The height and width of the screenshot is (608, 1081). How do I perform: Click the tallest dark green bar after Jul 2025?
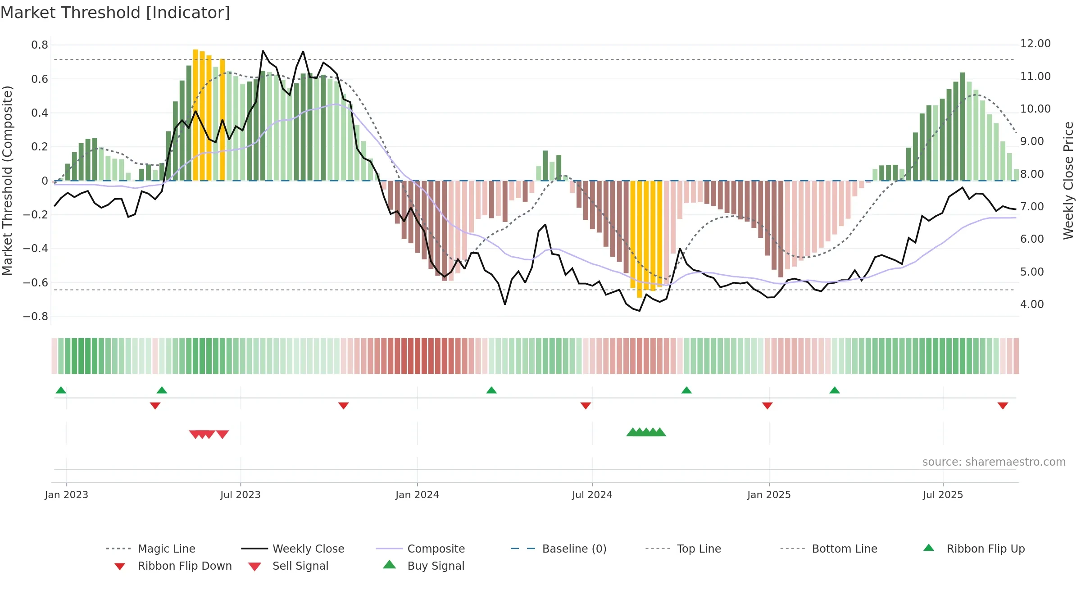[963, 127]
